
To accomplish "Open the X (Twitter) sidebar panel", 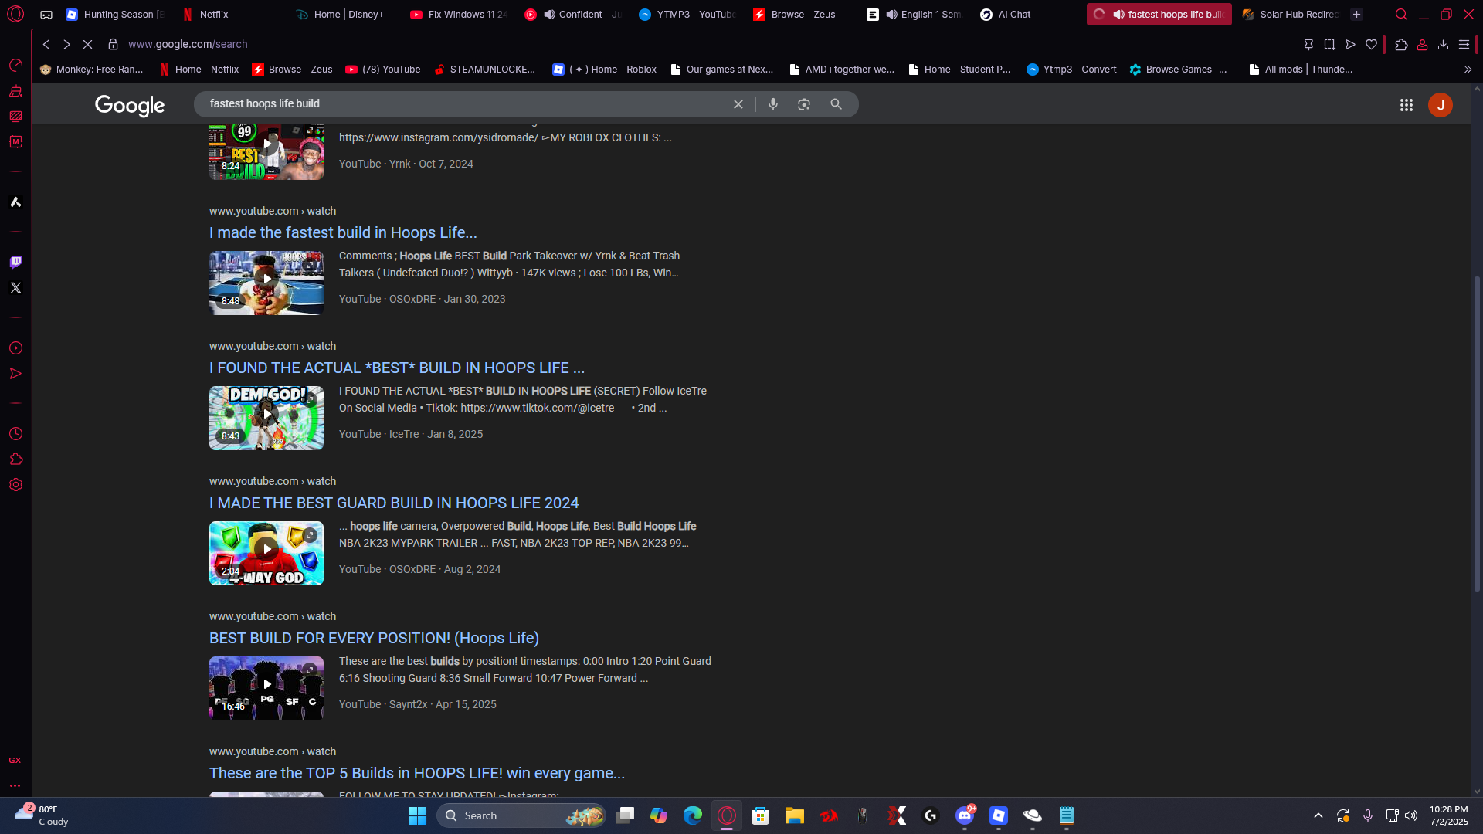I will [x=15, y=288].
